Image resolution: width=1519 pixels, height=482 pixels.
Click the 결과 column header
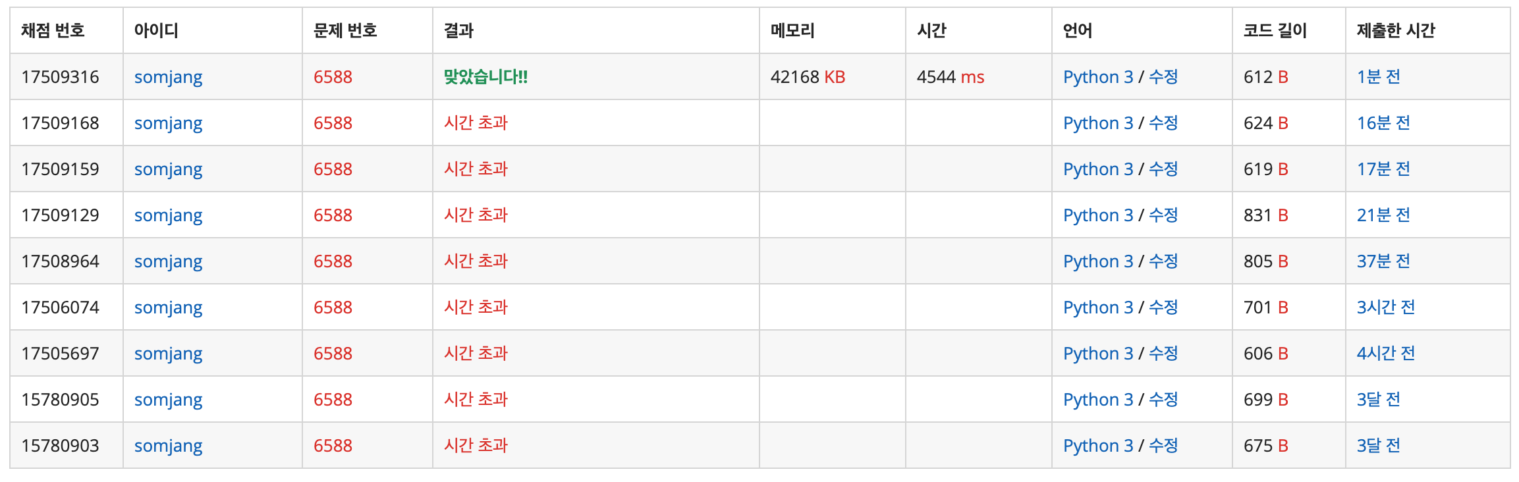click(x=458, y=30)
